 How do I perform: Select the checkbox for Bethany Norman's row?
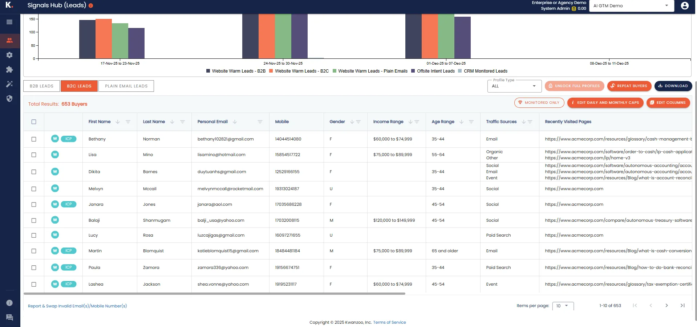click(x=34, y=139)
